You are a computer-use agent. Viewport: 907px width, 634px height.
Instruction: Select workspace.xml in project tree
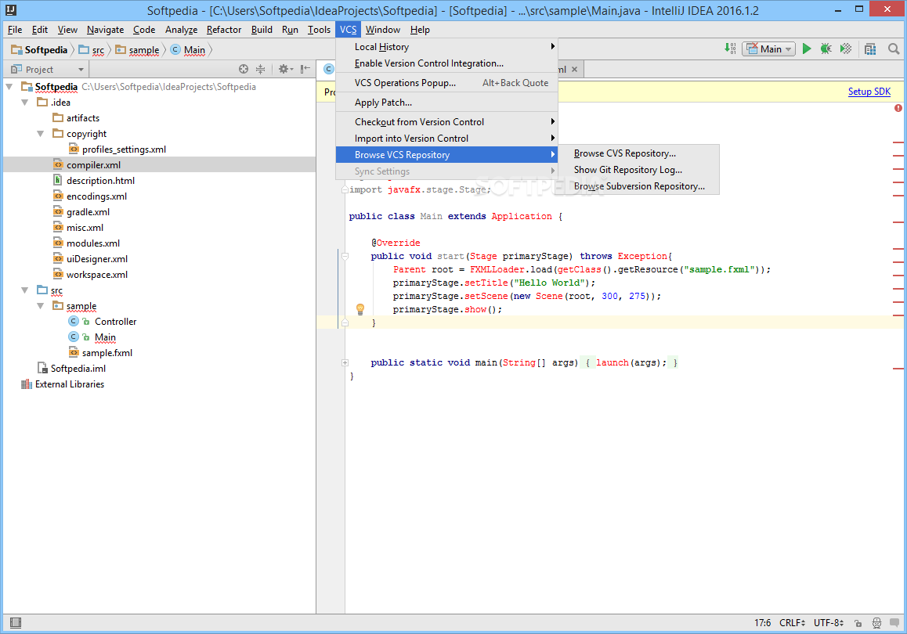pos(90,275)
